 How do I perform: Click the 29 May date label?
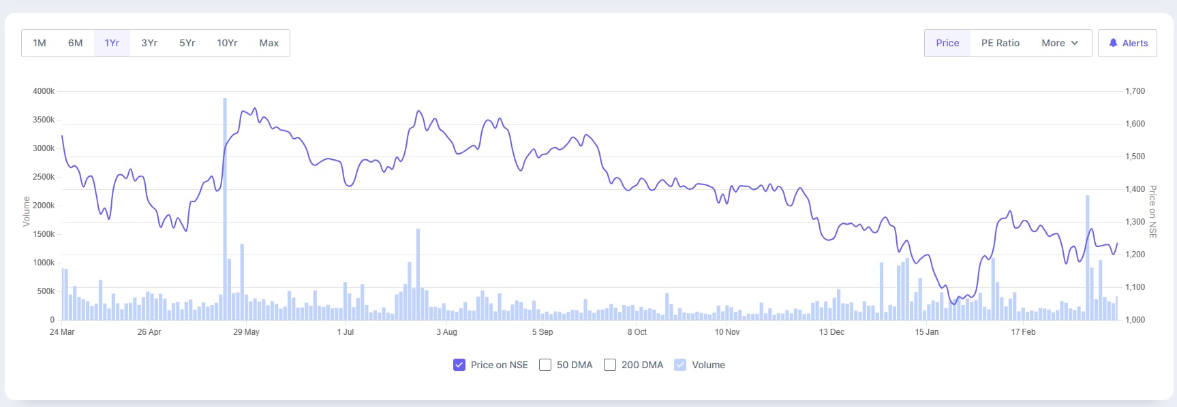(x=246, y=332)
